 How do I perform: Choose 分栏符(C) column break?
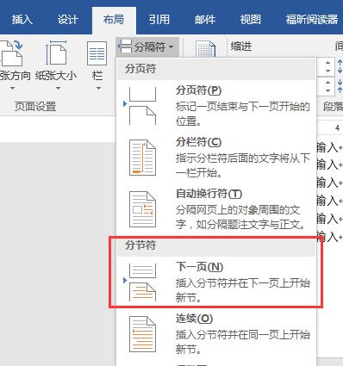pyautogui.click(x=216, y=158)
